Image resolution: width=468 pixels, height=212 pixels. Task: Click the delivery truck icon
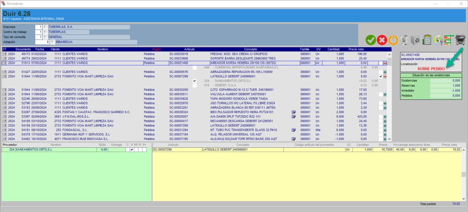pyautogui.click(x=460, y=40)
